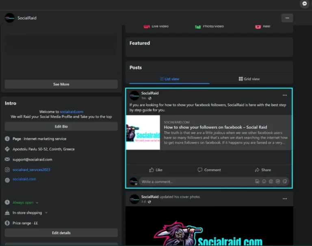This screenshot has height=246, width=312.
Task: Click the Instagram icon in Intro
Action: coord(7,170)
